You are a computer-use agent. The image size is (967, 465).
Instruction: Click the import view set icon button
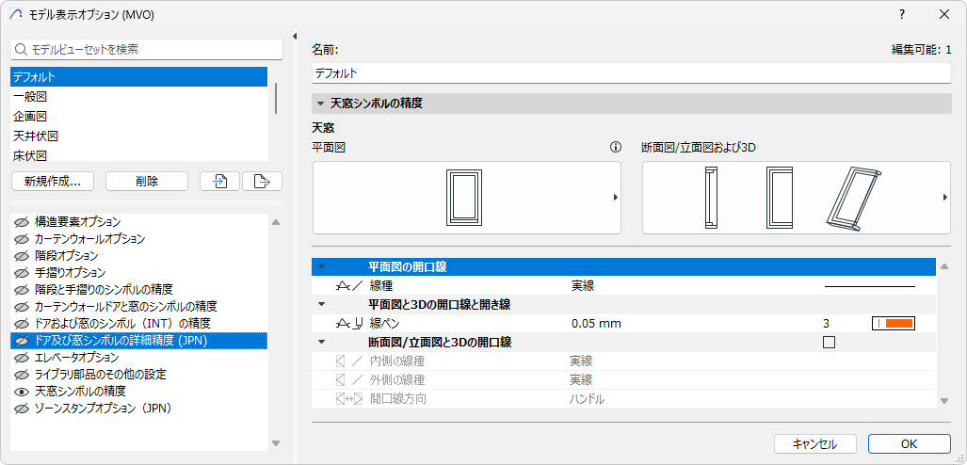tap(220, 182)
